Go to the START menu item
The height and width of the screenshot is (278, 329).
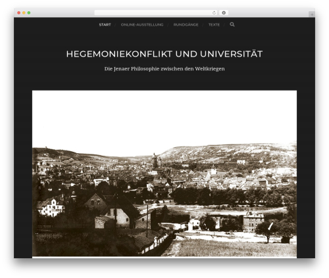point(105,25)
